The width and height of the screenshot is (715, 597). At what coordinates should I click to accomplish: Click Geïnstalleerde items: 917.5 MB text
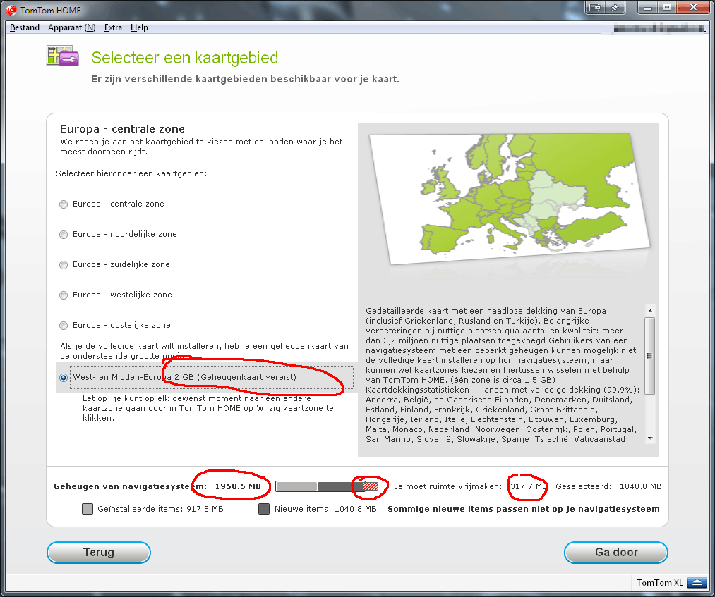[160, 509]
